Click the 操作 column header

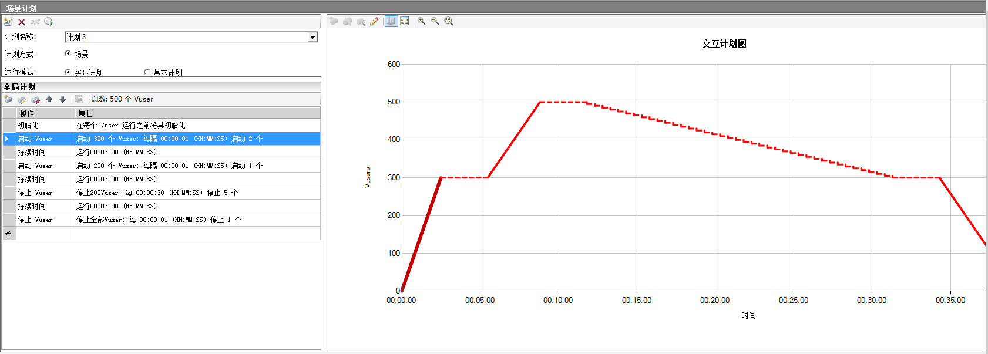coord(45,113)
